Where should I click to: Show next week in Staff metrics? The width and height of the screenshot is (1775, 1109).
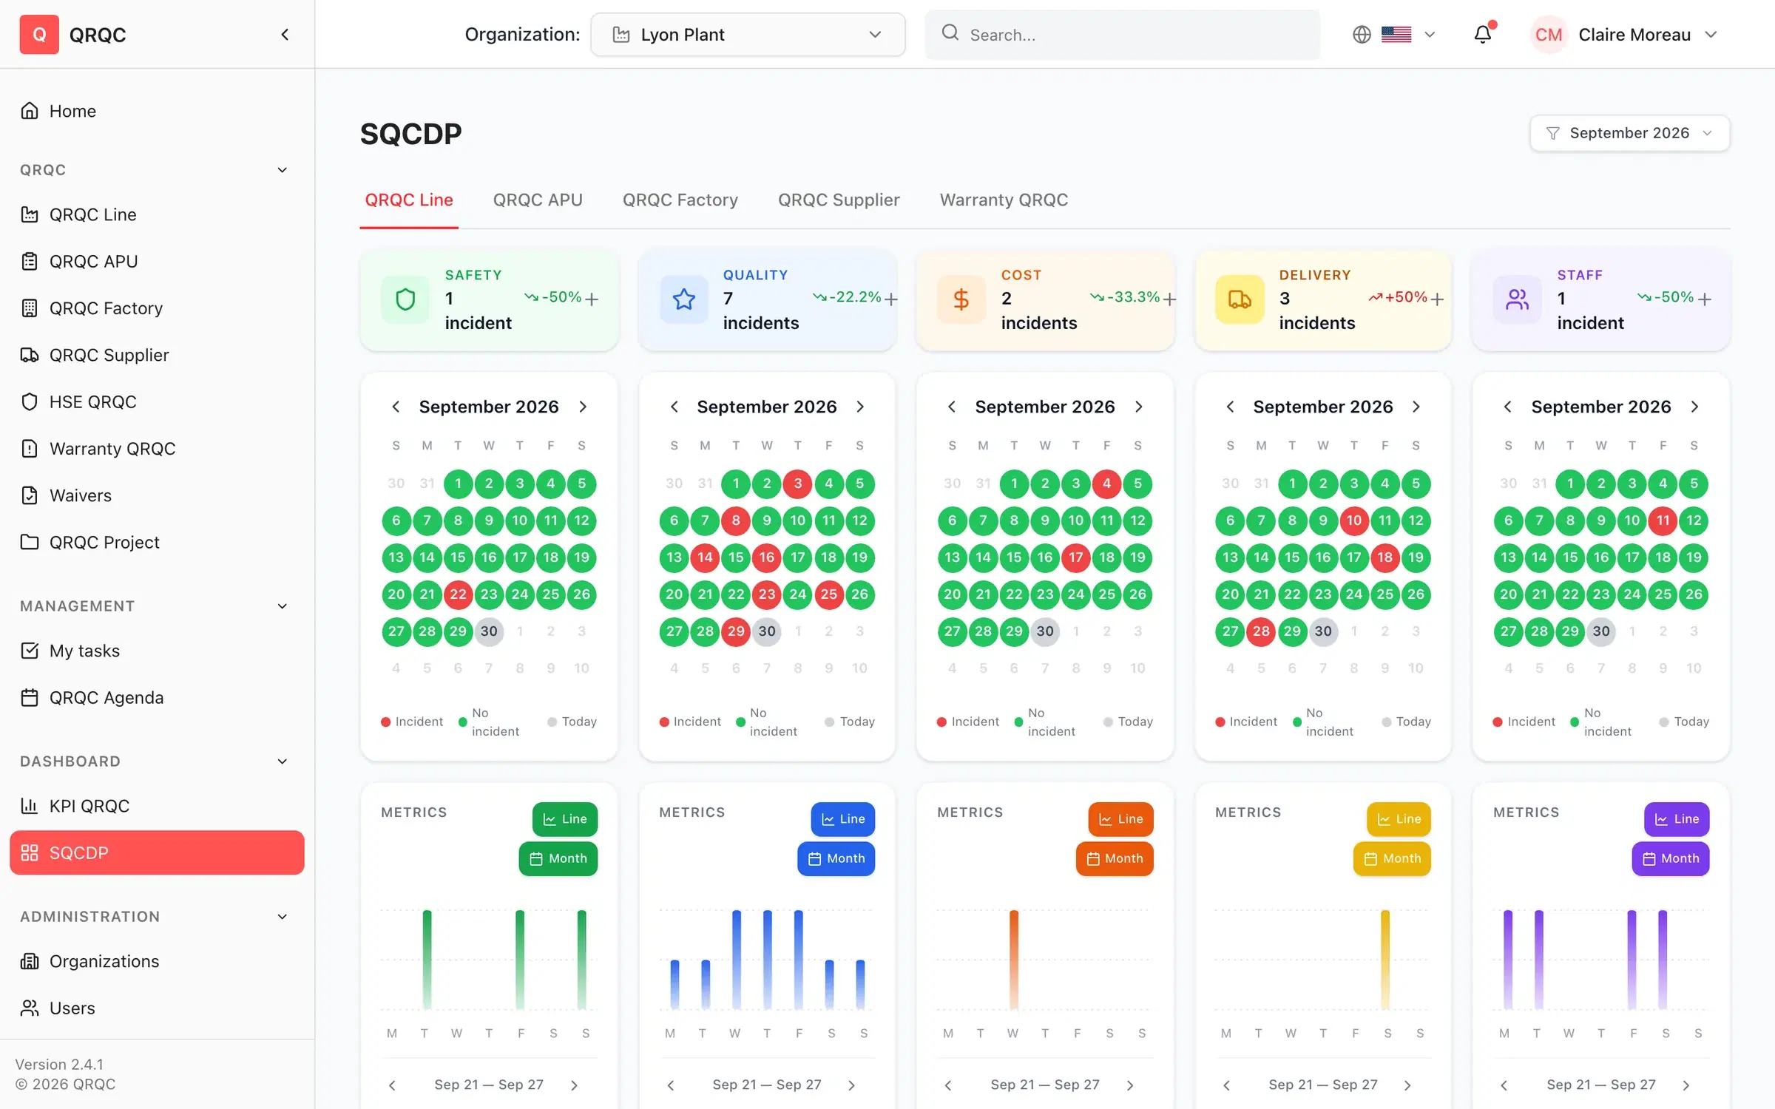point(1686,1085)
